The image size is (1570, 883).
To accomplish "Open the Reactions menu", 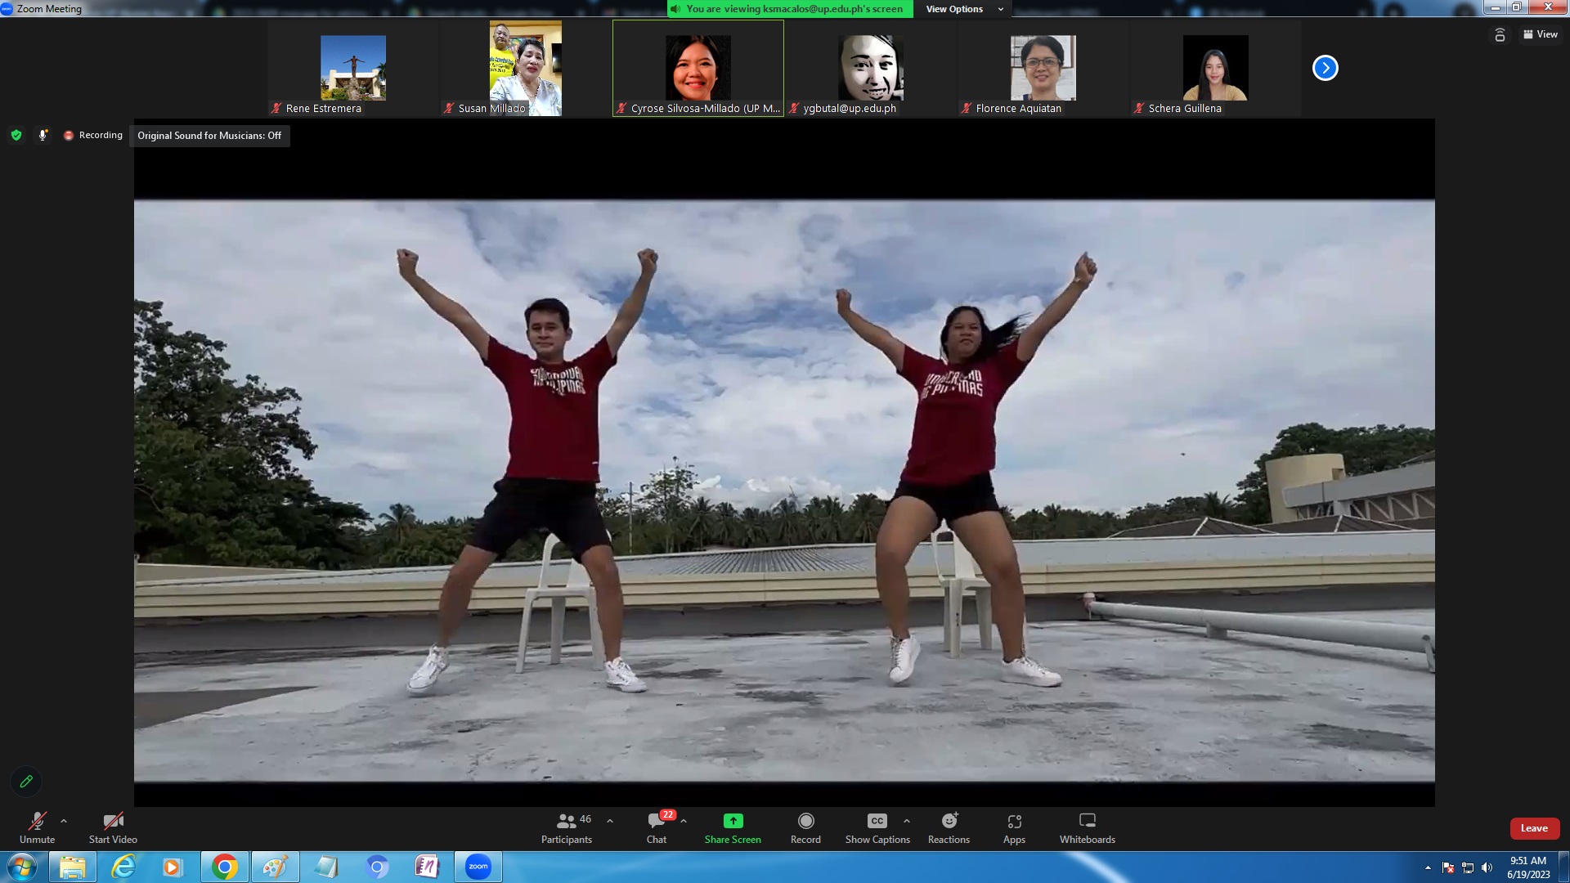I will [949, 827].
